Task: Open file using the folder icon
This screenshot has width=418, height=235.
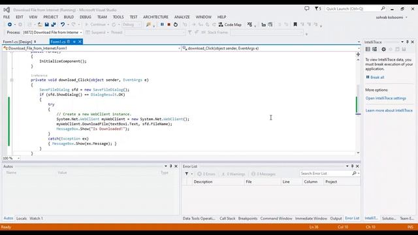Action: coord(40,25)
